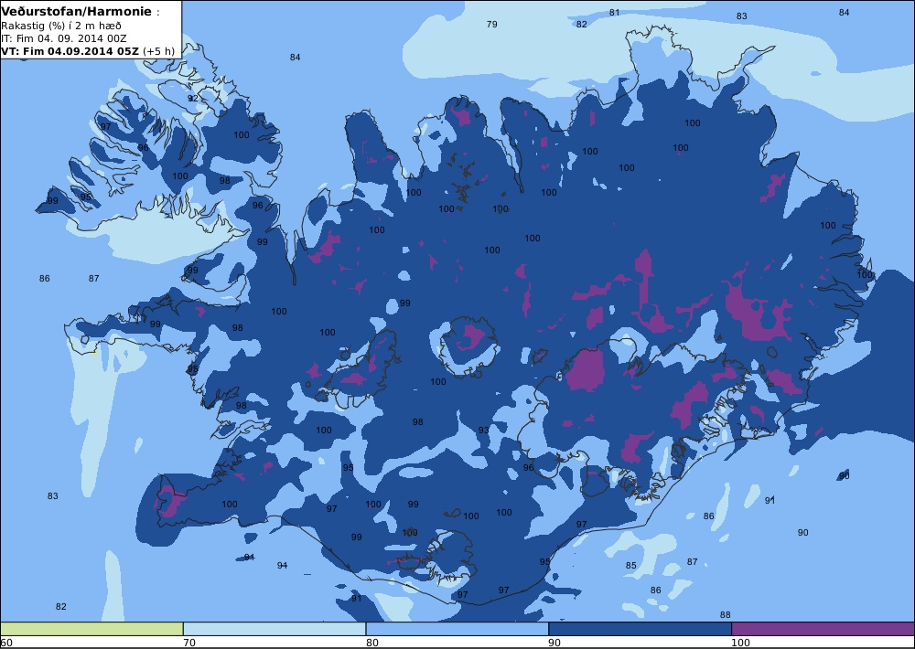Click the humidity value '85' over the sea

630,565
